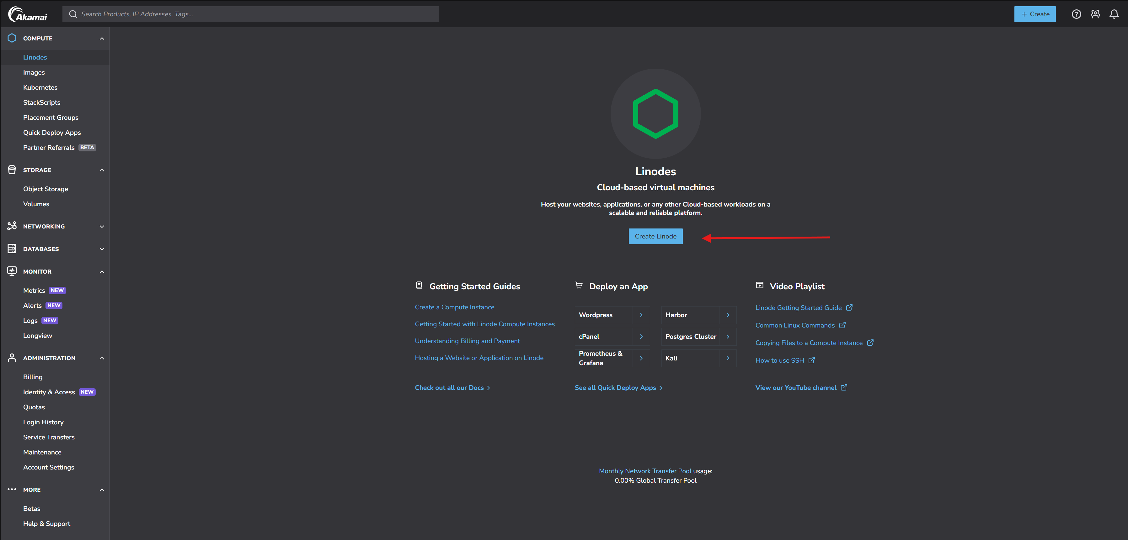Open StackScripts in the sidebar

click(42, 102)
